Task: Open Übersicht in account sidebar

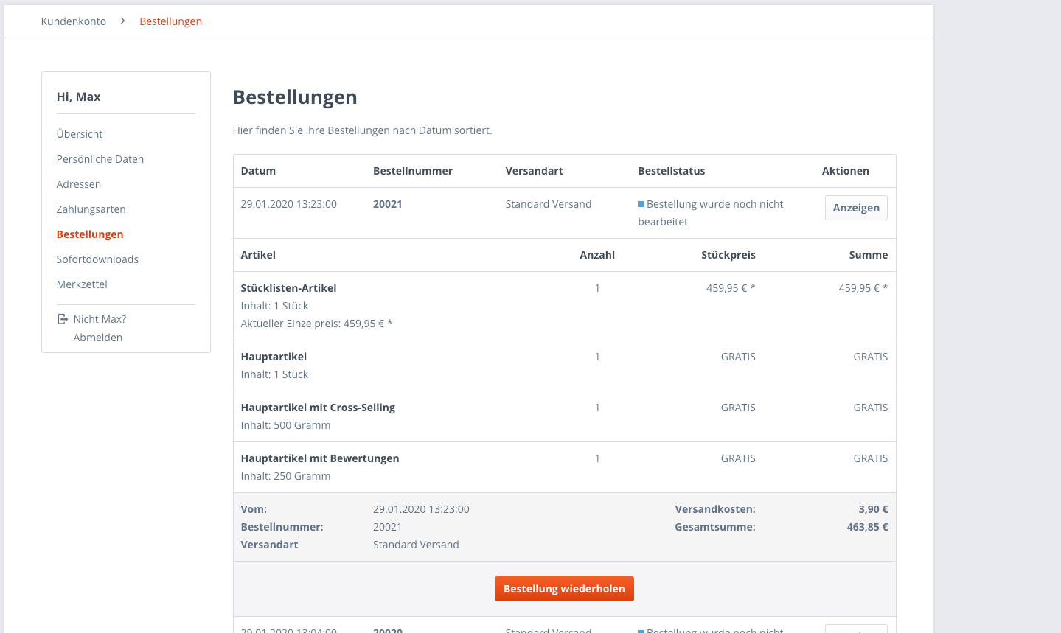Action: pyautogui.click(x=80, y=134)
